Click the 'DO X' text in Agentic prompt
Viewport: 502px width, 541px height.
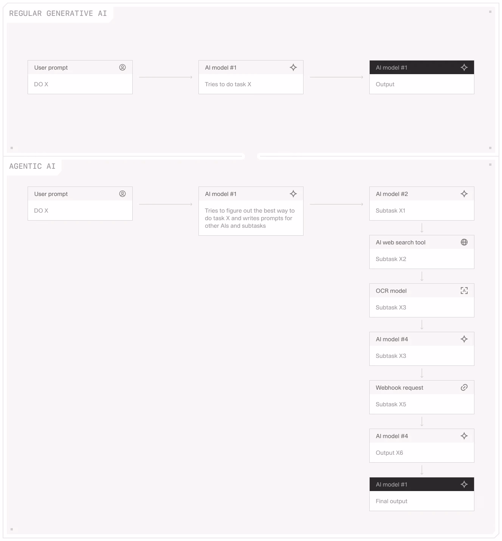point(41,211)
